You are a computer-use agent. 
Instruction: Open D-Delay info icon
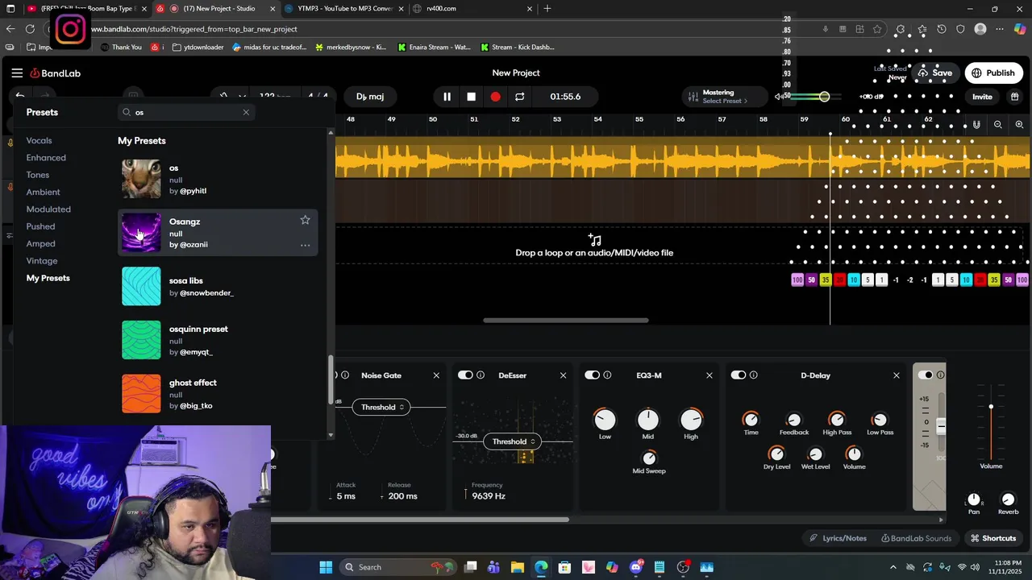[753, 375]
